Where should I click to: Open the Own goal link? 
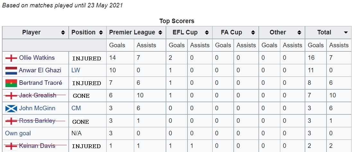(18, 133)
